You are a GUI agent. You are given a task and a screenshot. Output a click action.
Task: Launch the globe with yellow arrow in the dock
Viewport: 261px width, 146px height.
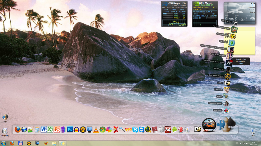148,130
